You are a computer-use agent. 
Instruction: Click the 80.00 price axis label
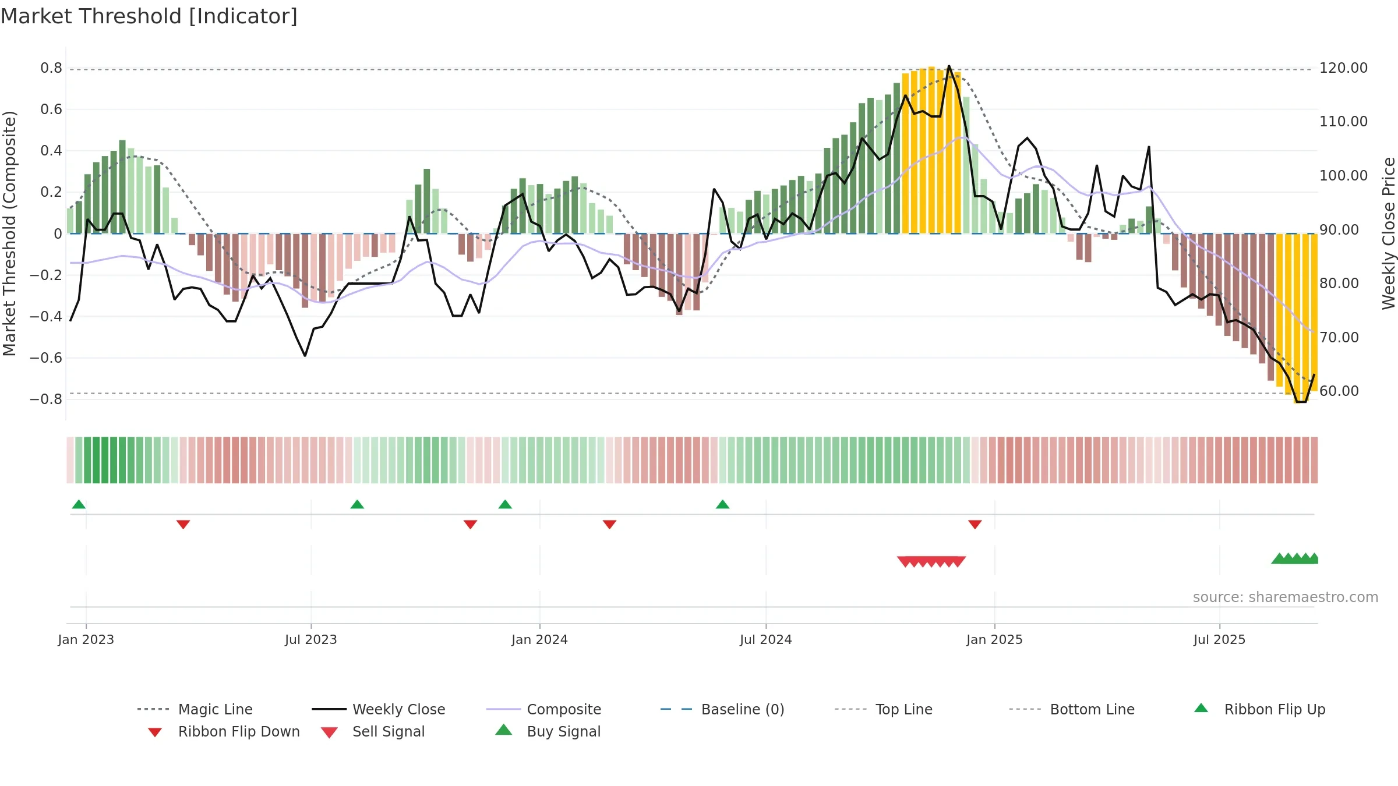[1339, 284]
